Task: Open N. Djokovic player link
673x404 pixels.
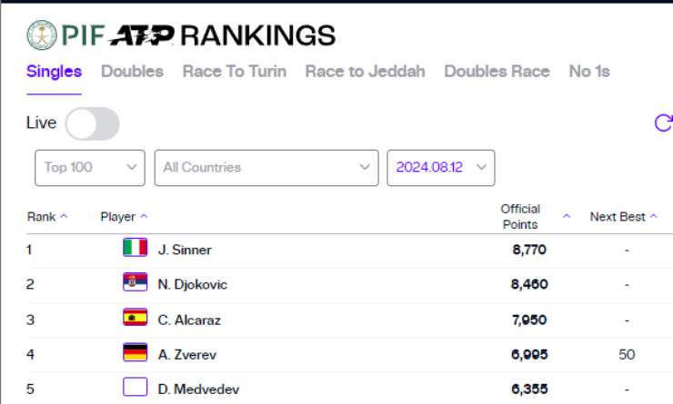Action: (192, 284)
